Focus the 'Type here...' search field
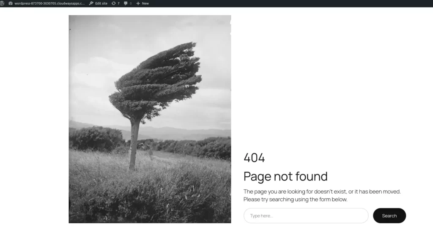Image resolution: width=433 pixels, height=230 pixels. click(306, 216)
